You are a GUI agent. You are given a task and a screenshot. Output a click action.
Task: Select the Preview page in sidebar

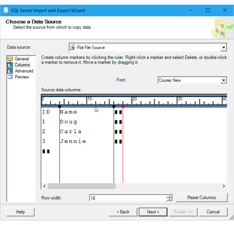click(22, 77)
